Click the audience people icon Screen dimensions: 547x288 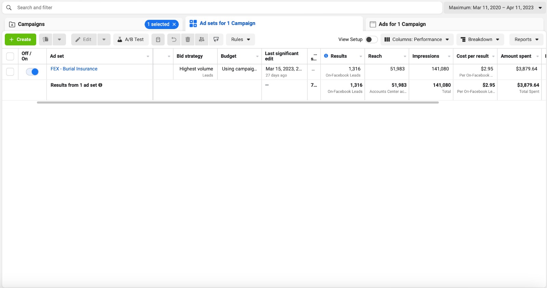click(x=202, y=39)
